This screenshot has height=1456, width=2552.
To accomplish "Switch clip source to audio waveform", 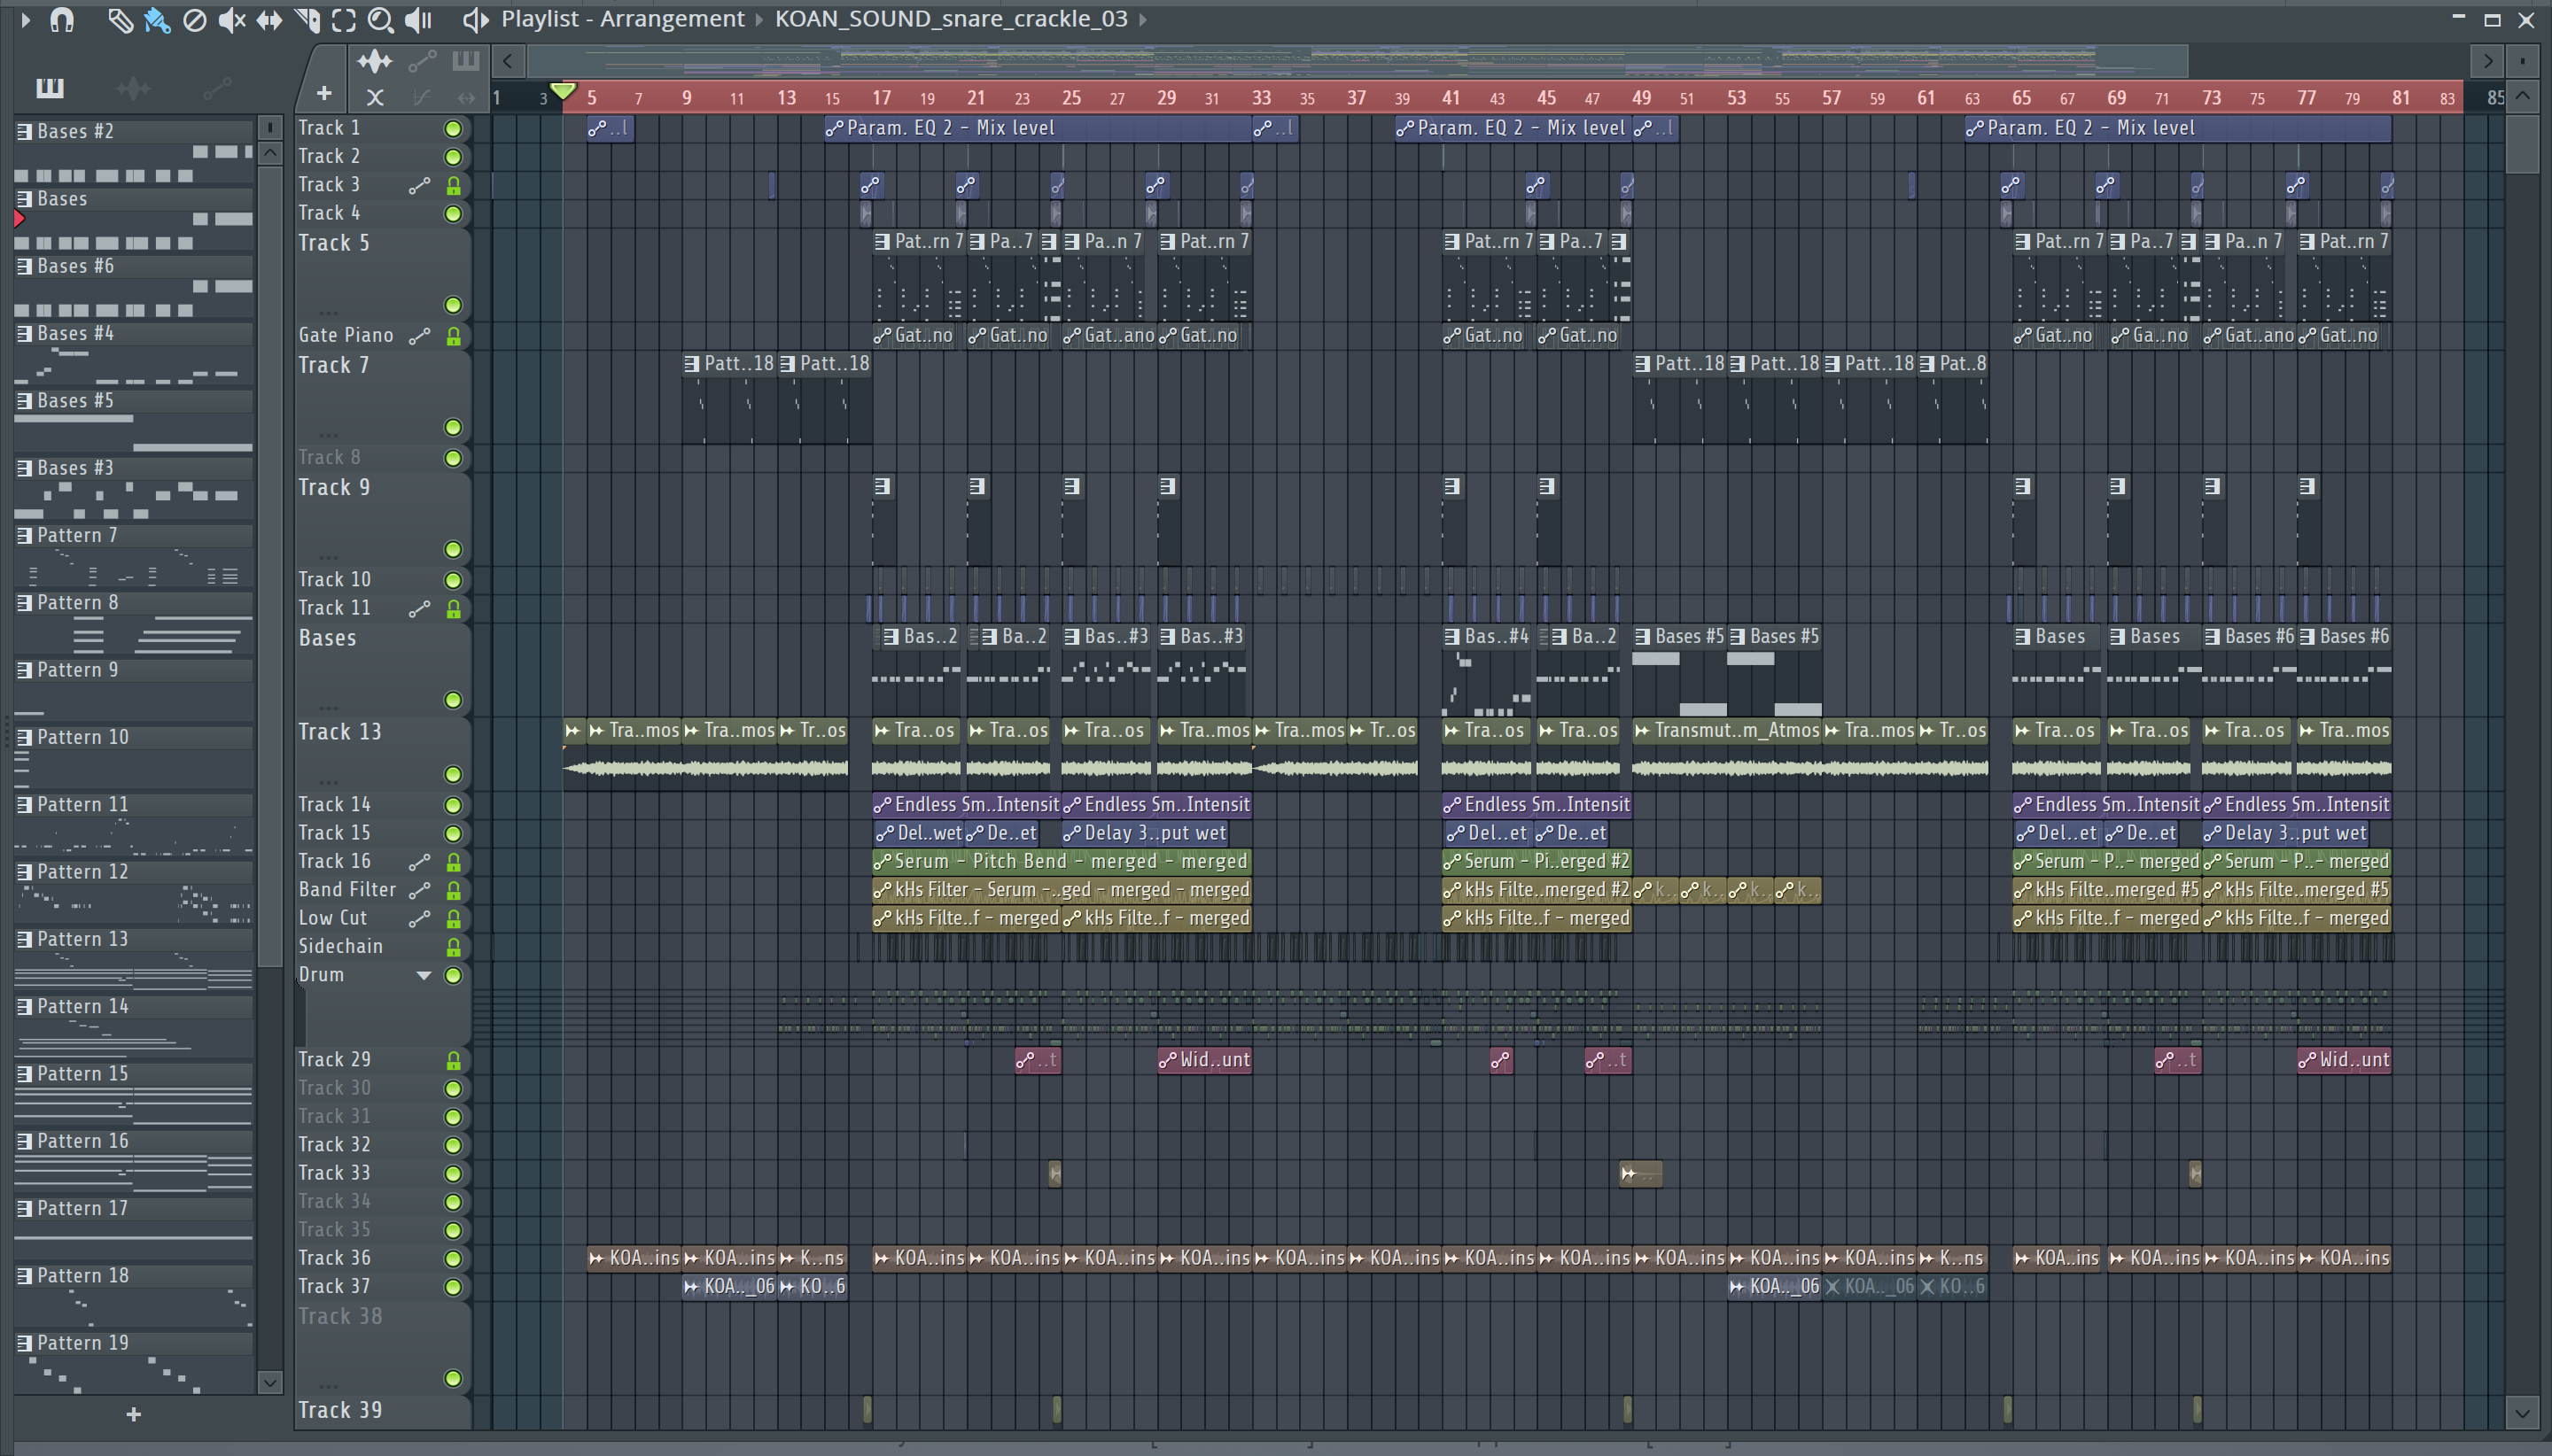I will 375,61.
